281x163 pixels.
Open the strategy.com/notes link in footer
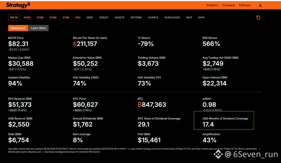tap(65, 152)
